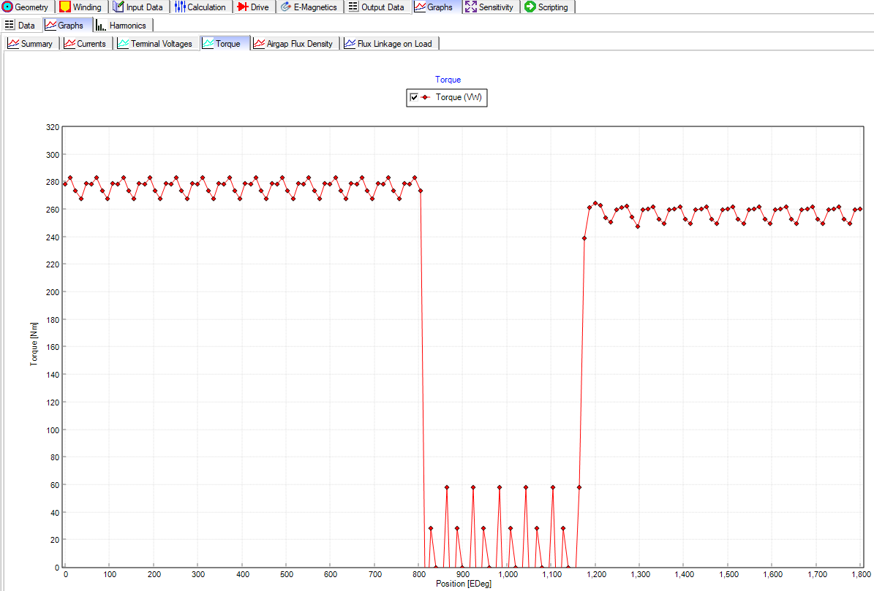Select the E-Magnetics tab icon

[286, 7]
